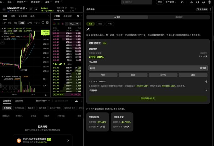Click the 充币 deposit button
Image resolution: width=214 pixels, height=146 pixels.
(x=160, y=2)
